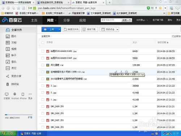Click the favorites star in the address bar
Screen dimensions: 181x136
(160, 8)
